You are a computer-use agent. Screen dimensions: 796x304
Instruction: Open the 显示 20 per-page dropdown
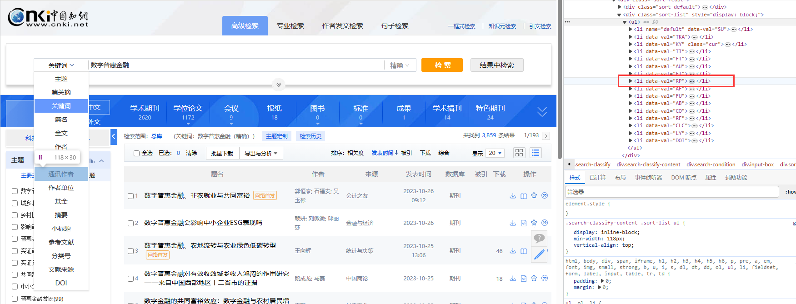[x=495, y=153]
